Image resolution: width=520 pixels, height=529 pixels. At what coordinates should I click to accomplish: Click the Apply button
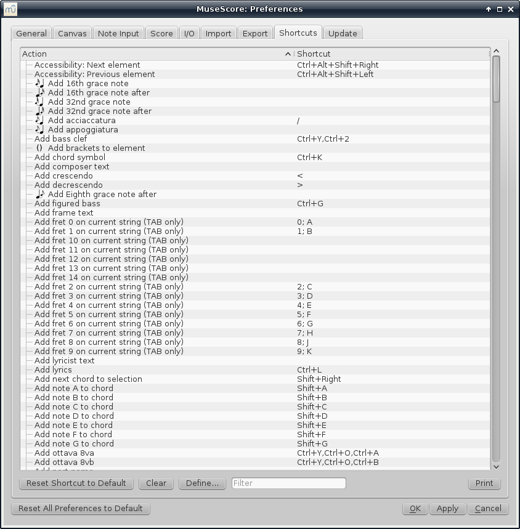pos(447,509)
